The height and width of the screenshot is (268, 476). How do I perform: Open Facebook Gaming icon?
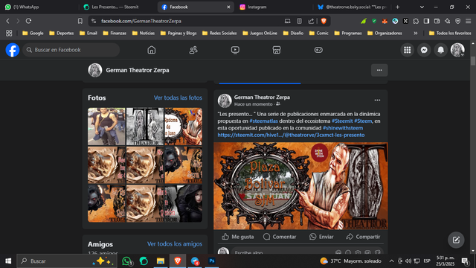click(x=318, y=50)
